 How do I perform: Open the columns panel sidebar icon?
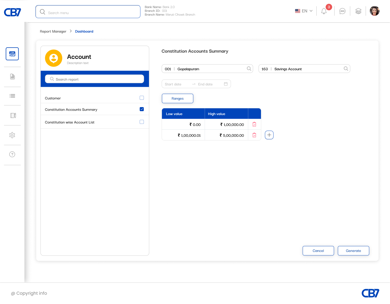13,115
